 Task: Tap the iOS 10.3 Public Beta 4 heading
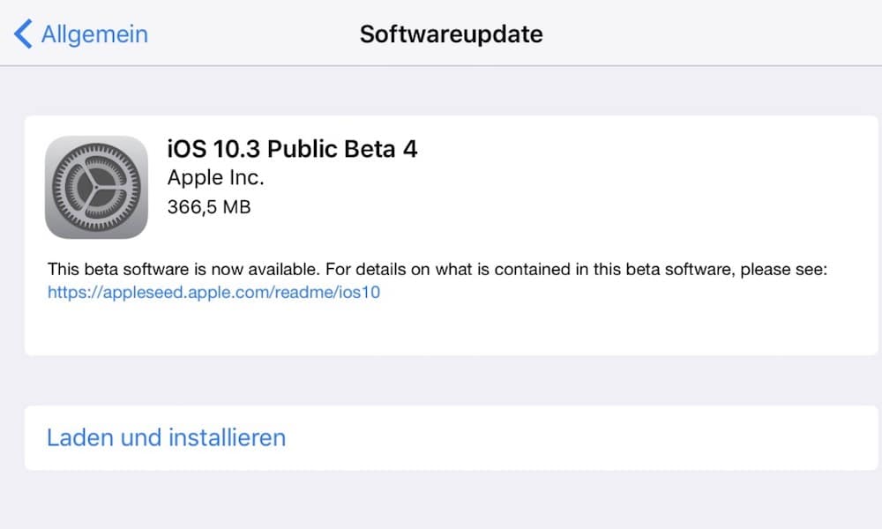tap(292, 149)
